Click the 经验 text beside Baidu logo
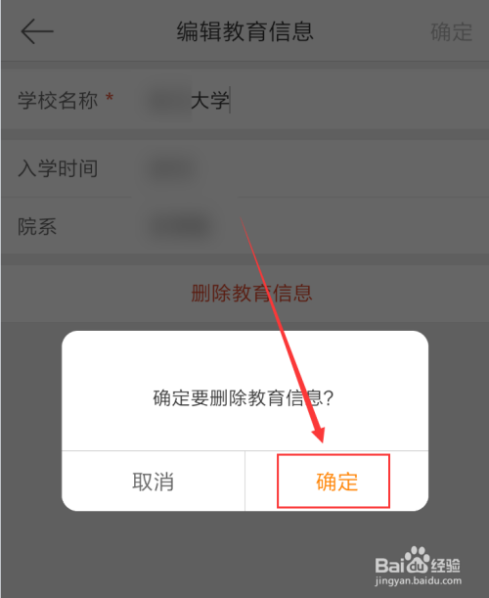 tap(446, 565)
